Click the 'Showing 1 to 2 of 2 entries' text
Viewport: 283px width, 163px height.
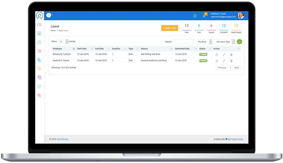(64, 67)
